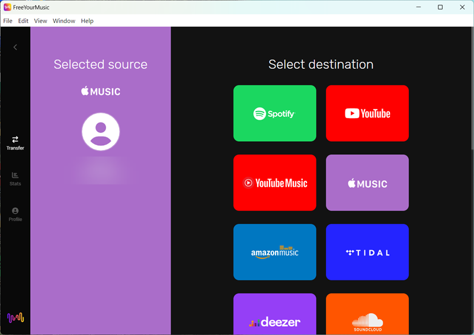The width and height of the screenshot is (474, 335).
Task: Choose YouTube Music as destination
Action: (275, 183)
